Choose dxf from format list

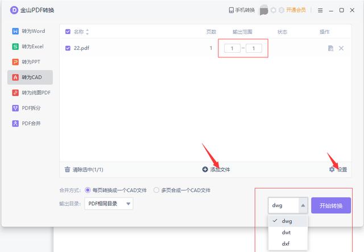(x=288, y=243)
